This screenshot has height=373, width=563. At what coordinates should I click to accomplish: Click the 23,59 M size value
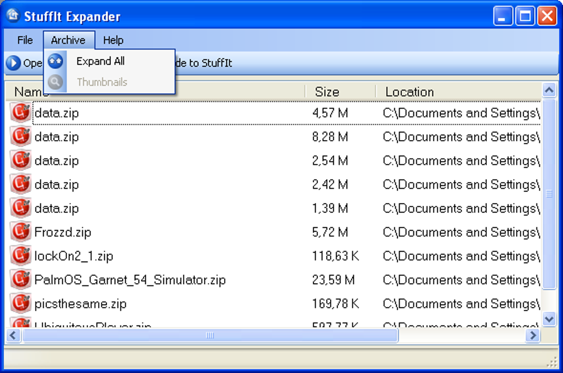point(333,280)
